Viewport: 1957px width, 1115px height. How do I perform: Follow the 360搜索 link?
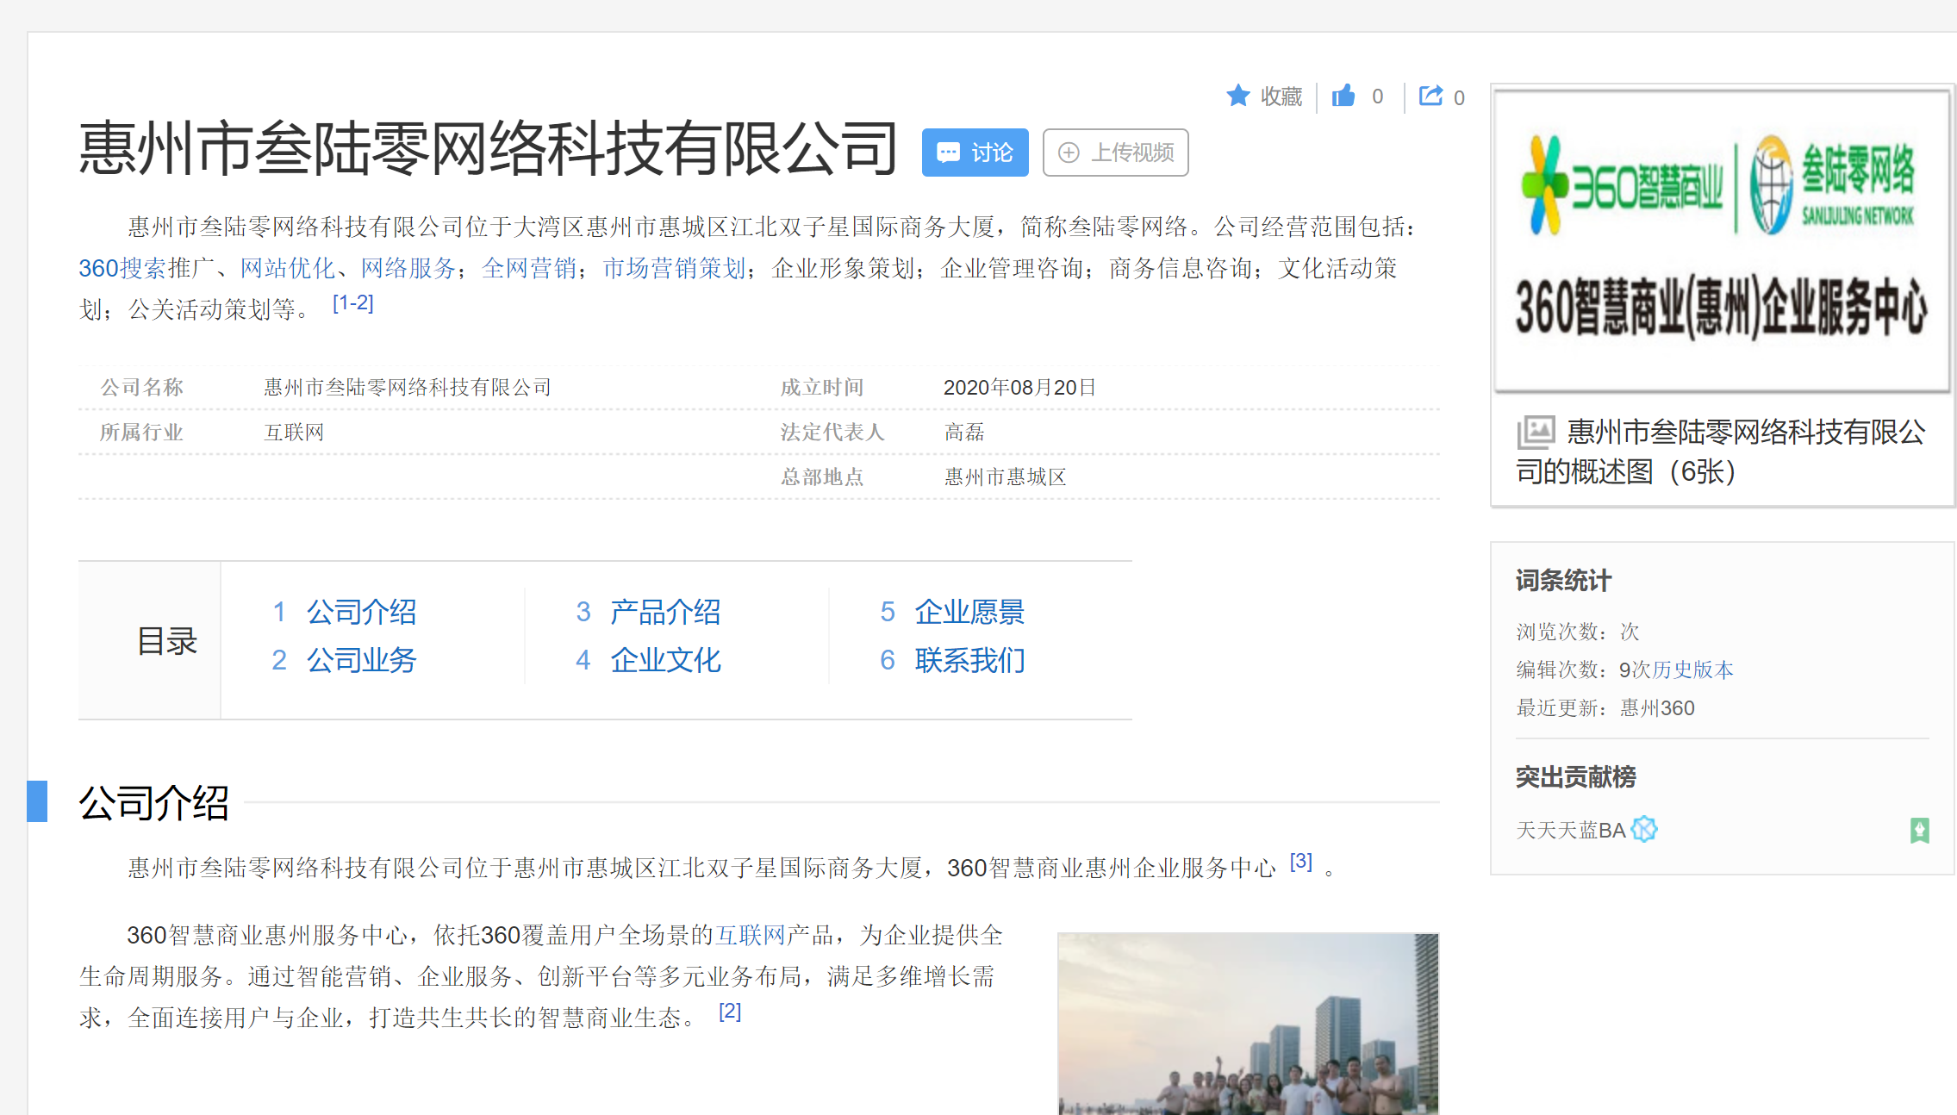pyautogui.click(x=122, y=268)
